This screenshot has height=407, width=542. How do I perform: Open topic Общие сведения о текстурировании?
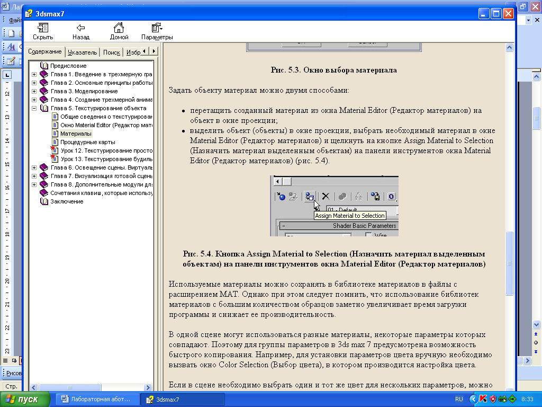(106, 117)
